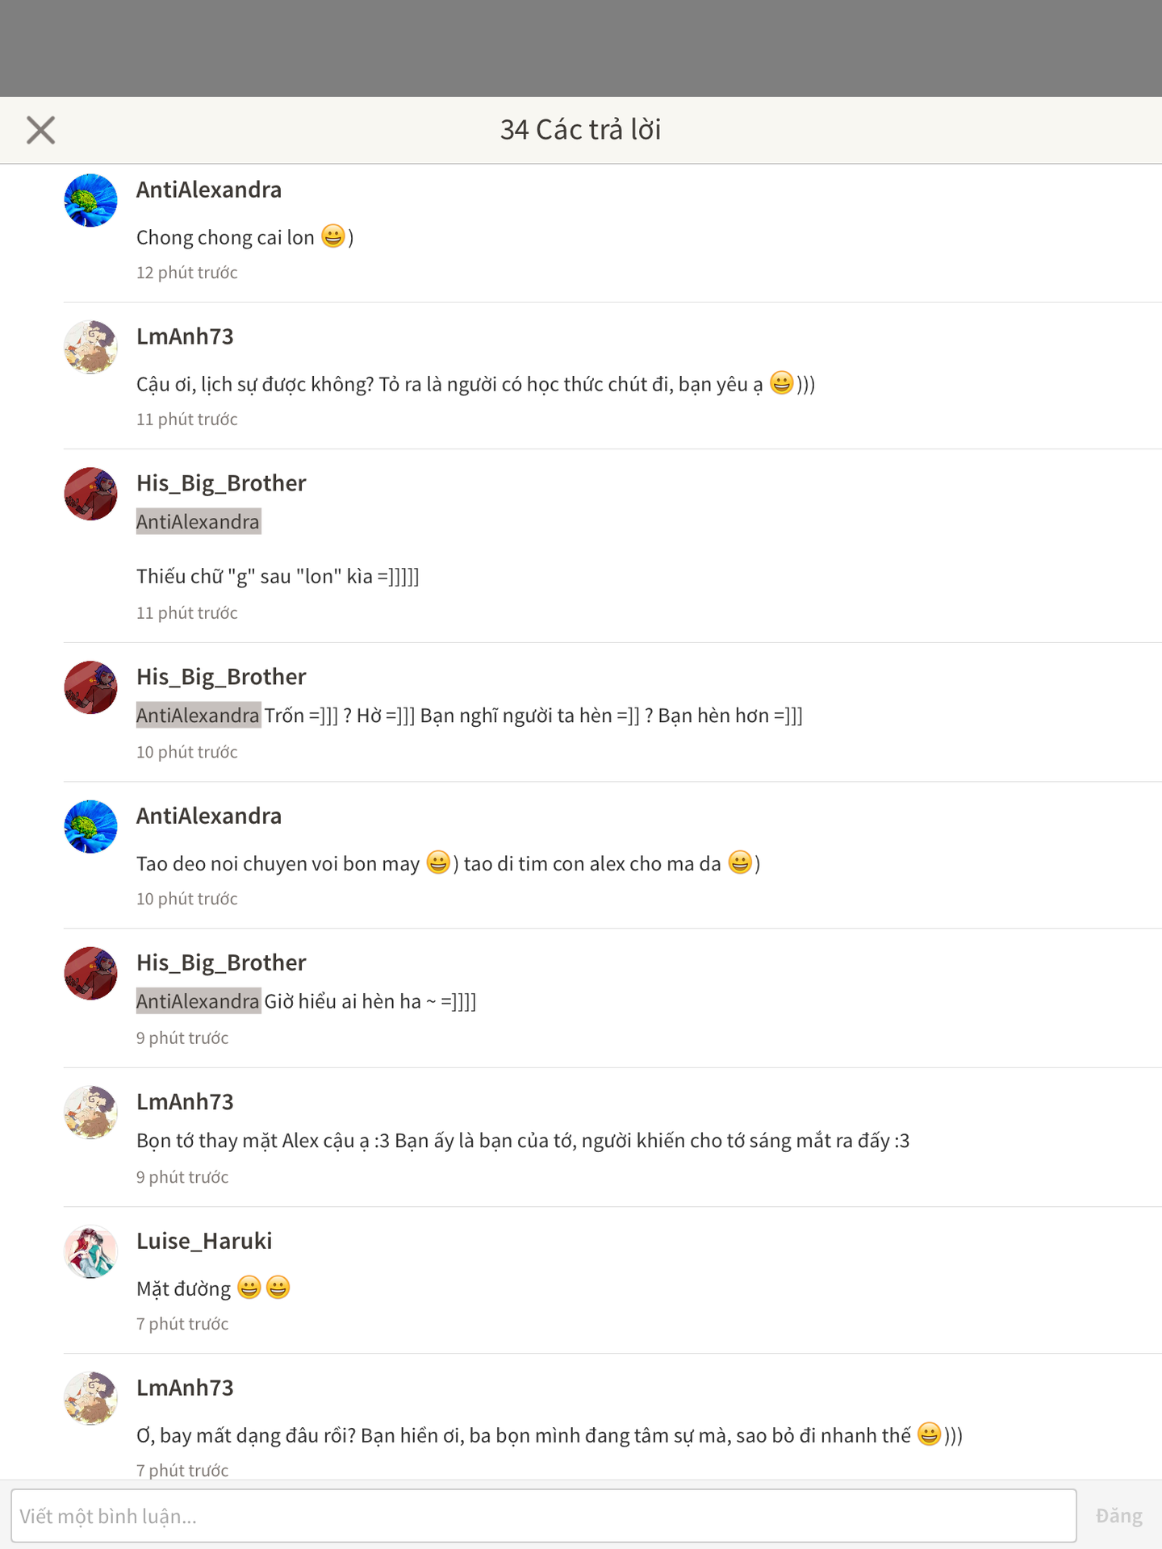Open Luise_Haruki's profile picture
1162x1549 pixels.
click(90, 1252)
